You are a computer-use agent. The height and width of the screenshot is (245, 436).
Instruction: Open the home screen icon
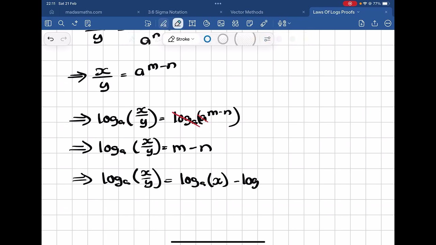click(x=52, y=12)
